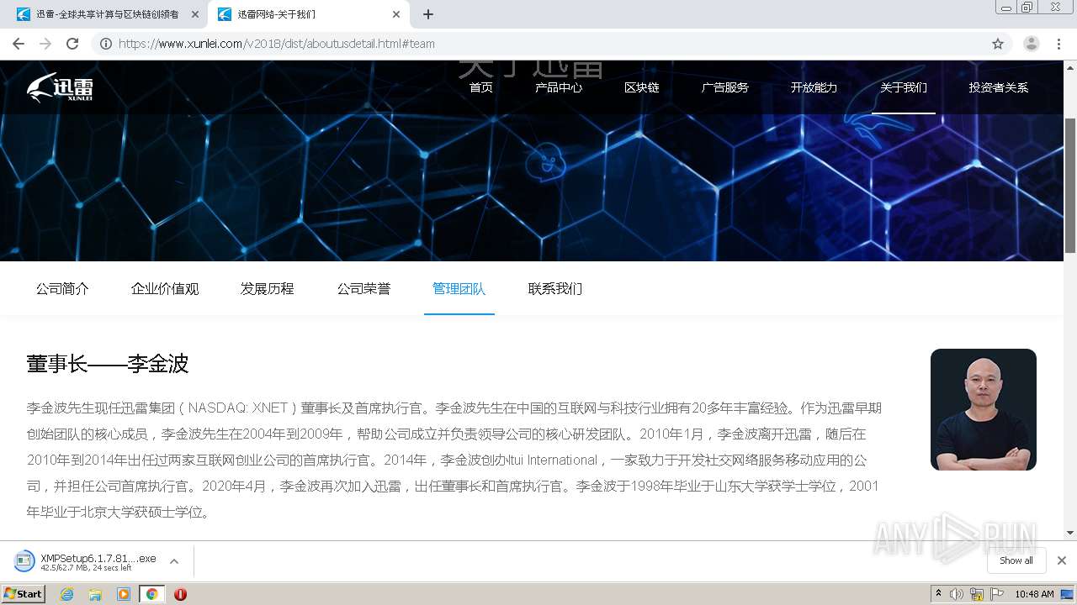Open 广告服务 in the site navigation
Viewport: 1077px width, 605px height.
[725, 87]
